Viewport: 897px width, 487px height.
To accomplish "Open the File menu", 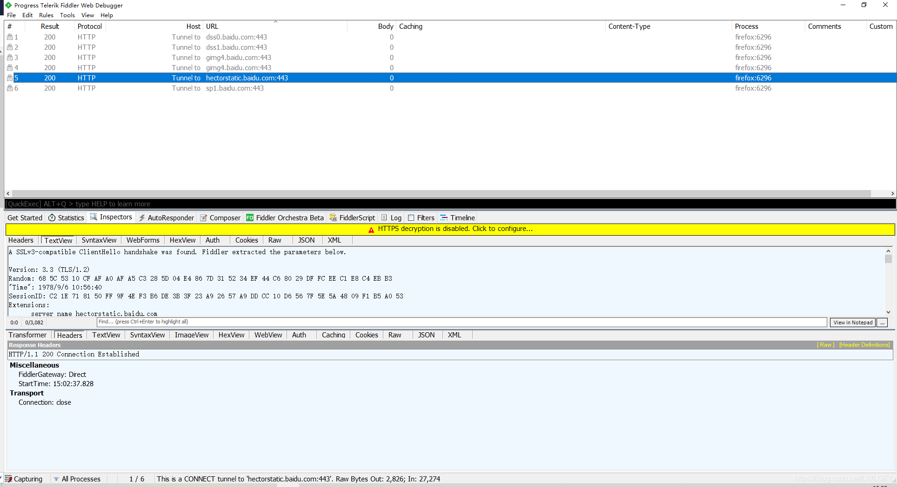I will [11, 15].
